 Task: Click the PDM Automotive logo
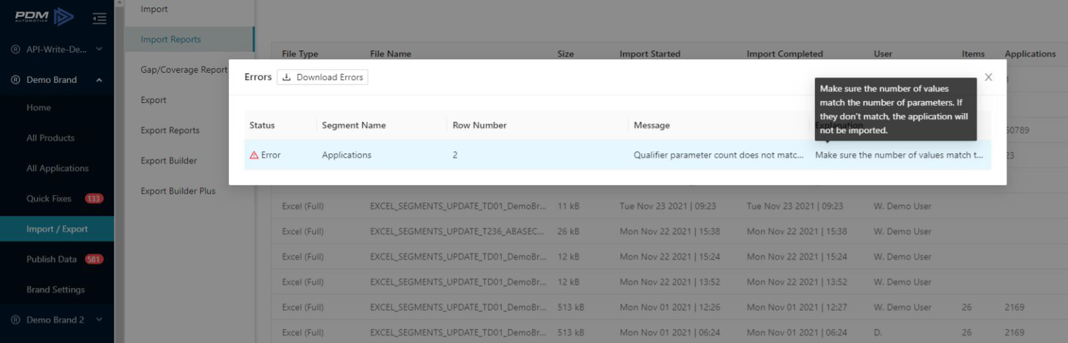tap(44, 16)
